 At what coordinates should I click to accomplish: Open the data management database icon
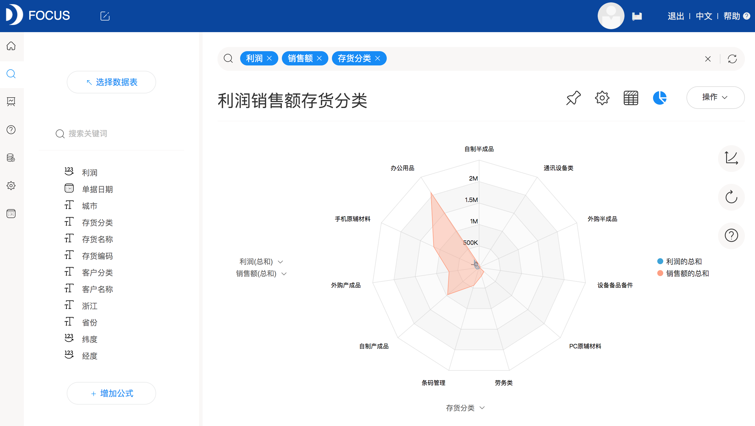(11, 158)
